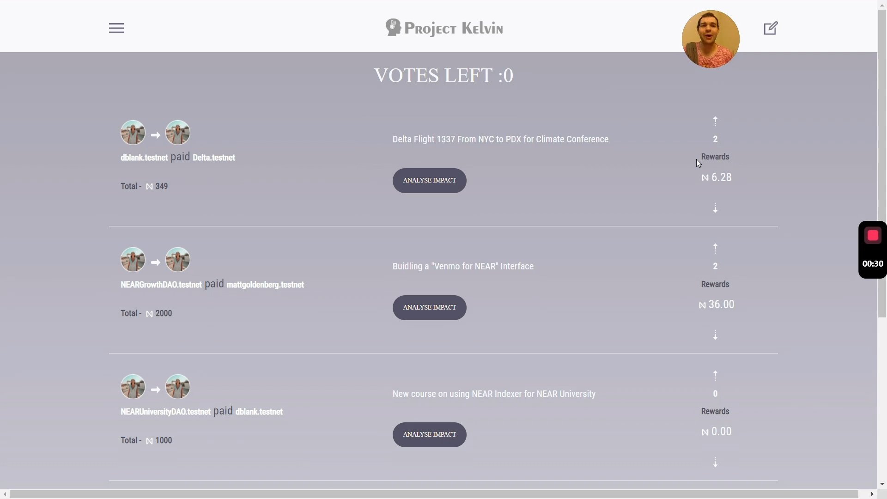This screenshot has height=499, width=887.
Task: Click the edit/compose icon in the header
Action: tap(771, 28)
